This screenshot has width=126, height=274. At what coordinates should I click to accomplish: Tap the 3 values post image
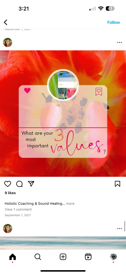[x=63, y=114]
